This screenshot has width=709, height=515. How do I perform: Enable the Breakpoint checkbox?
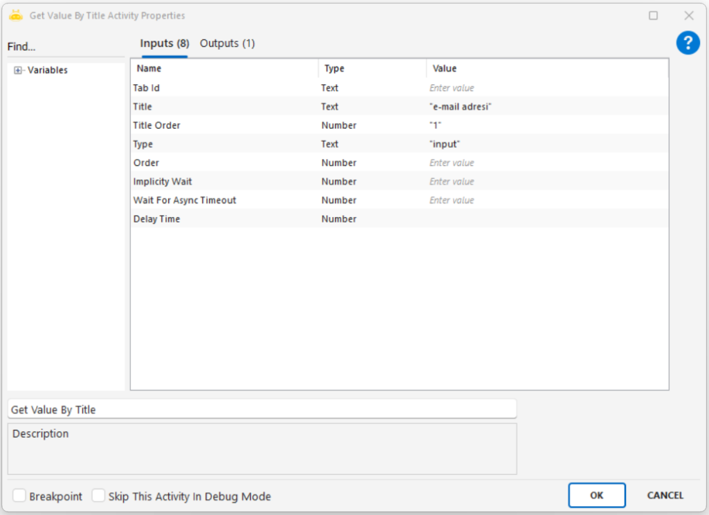(19, 496)
